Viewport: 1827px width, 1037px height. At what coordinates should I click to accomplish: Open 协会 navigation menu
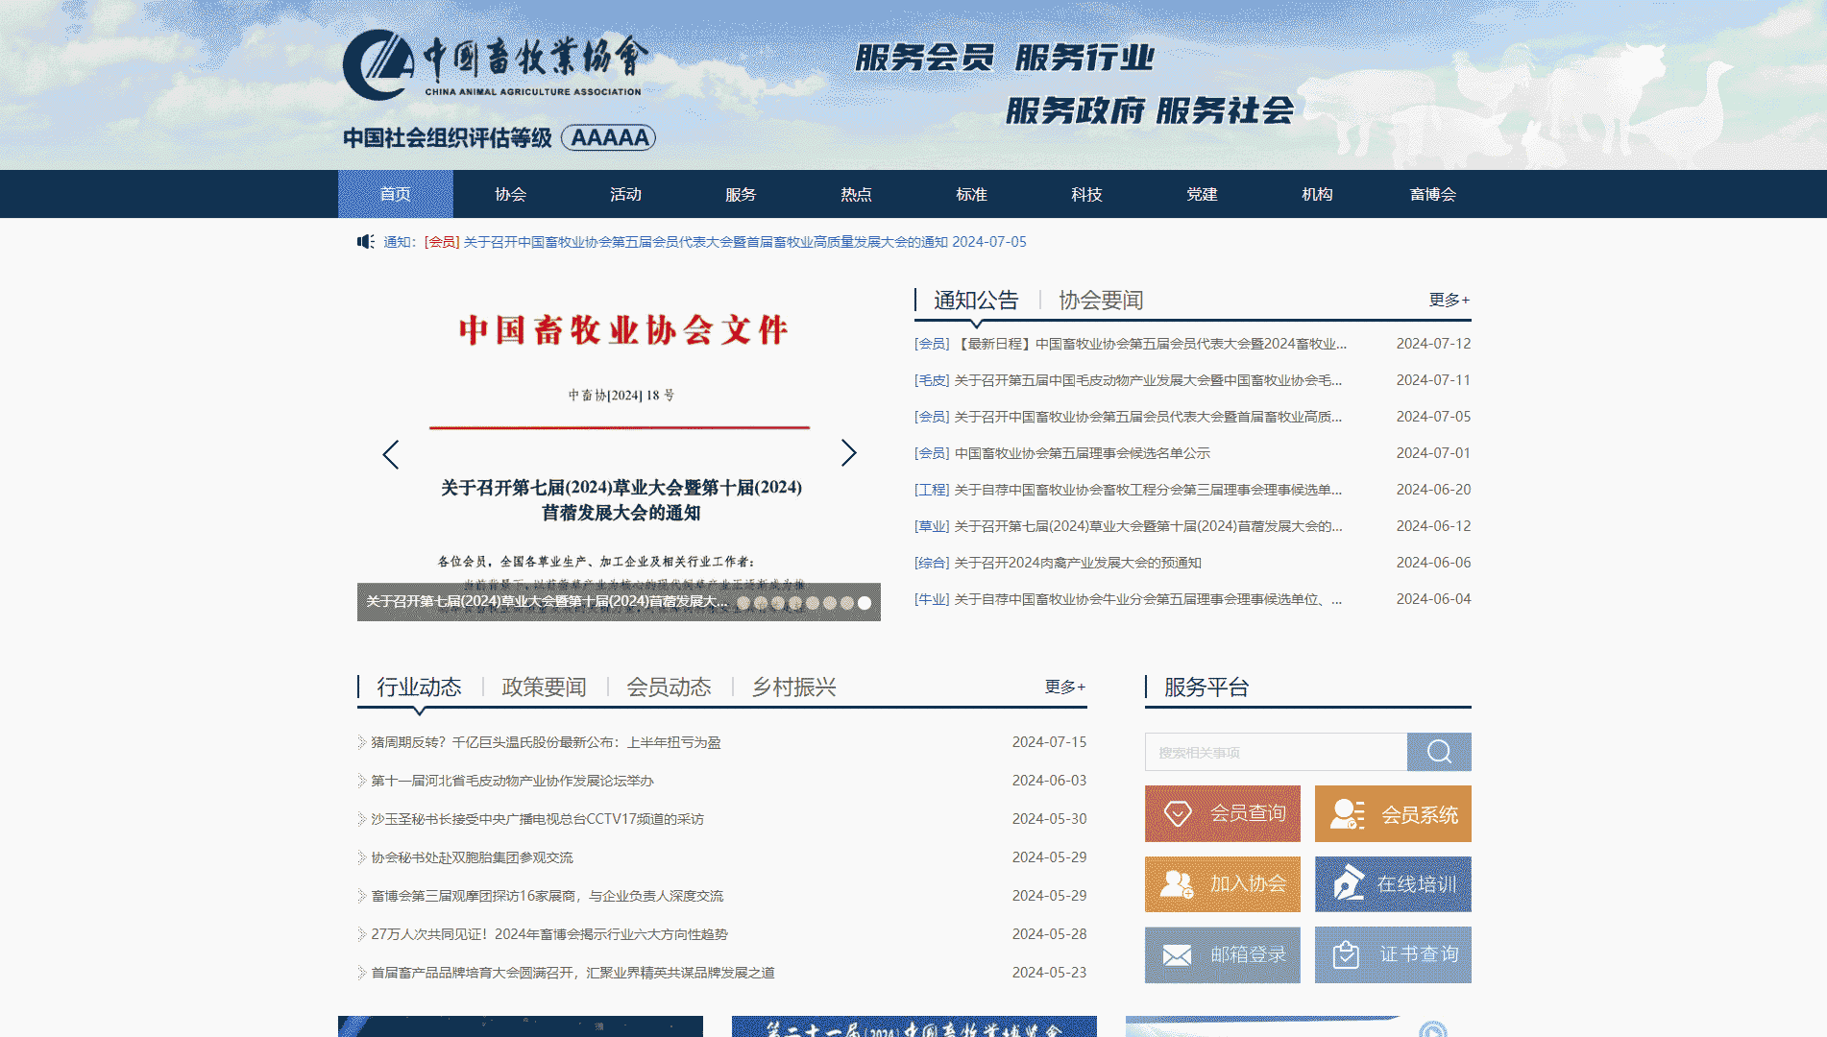[x=511, y=194]
